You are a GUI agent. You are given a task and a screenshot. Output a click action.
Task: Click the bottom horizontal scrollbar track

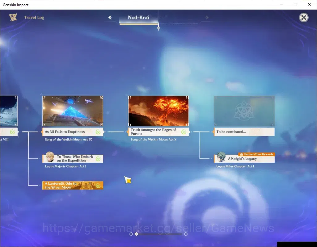[158, 234]
